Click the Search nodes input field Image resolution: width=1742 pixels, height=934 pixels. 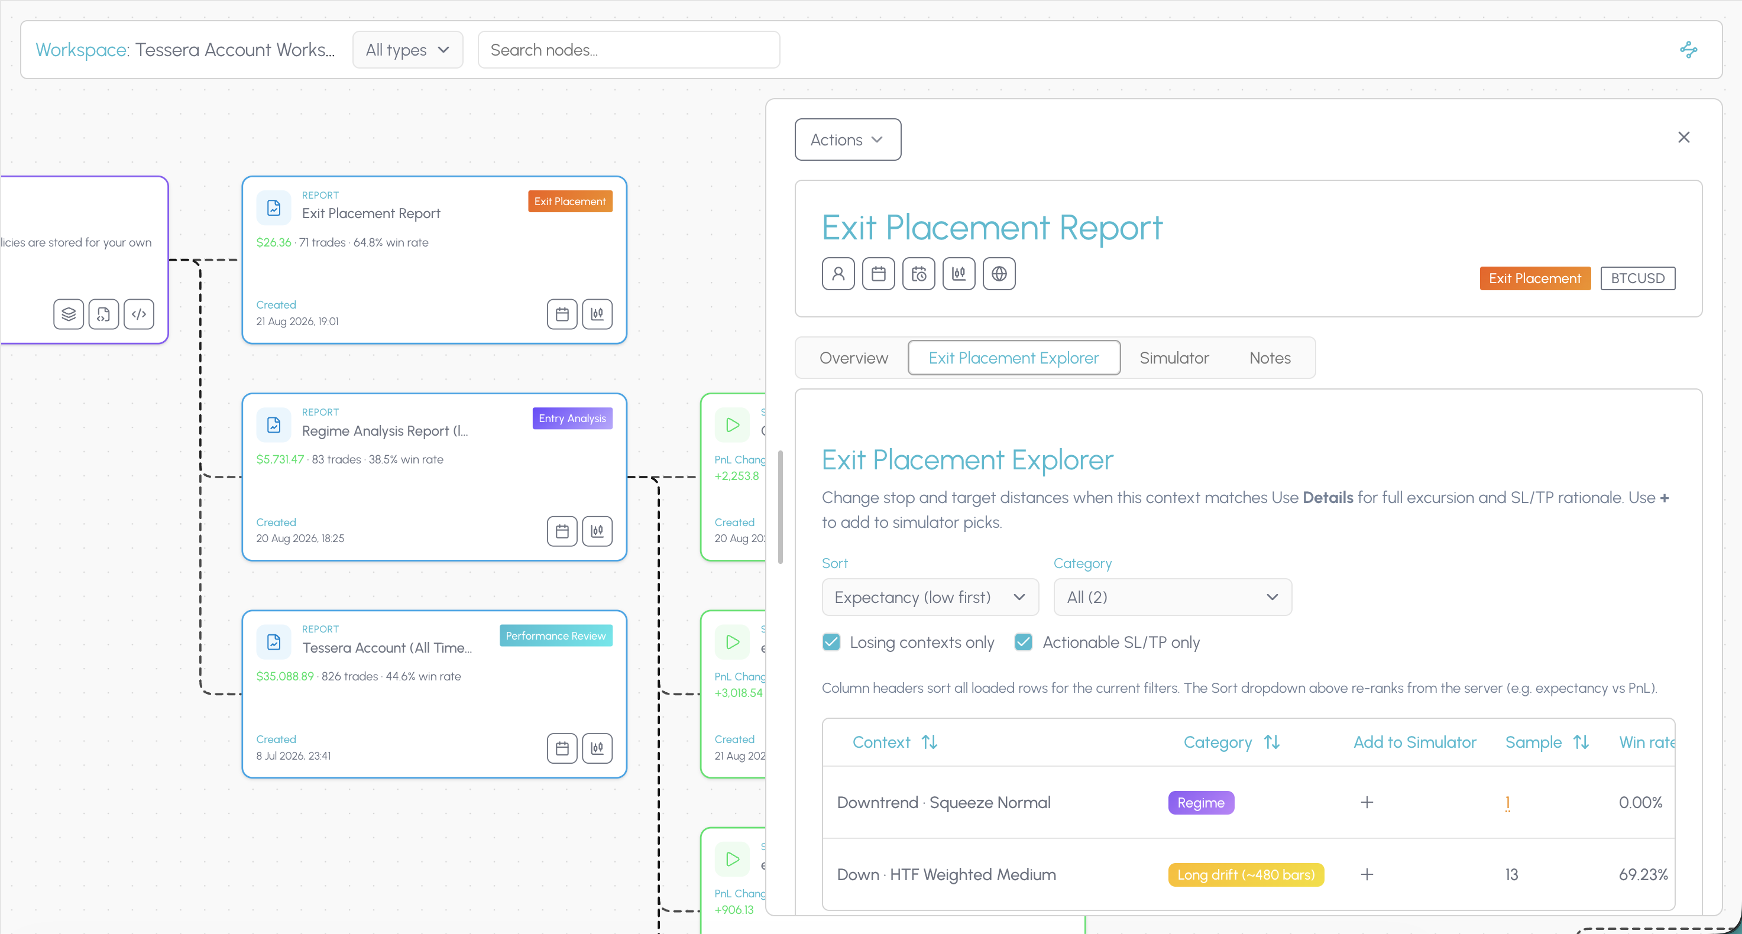(x=628, y=50)
